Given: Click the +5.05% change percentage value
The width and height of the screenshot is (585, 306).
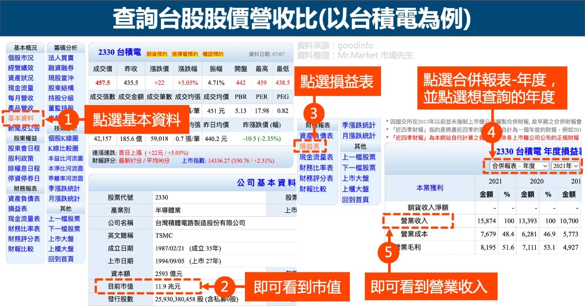Looking at the screenshot, I should click(187, 83).
